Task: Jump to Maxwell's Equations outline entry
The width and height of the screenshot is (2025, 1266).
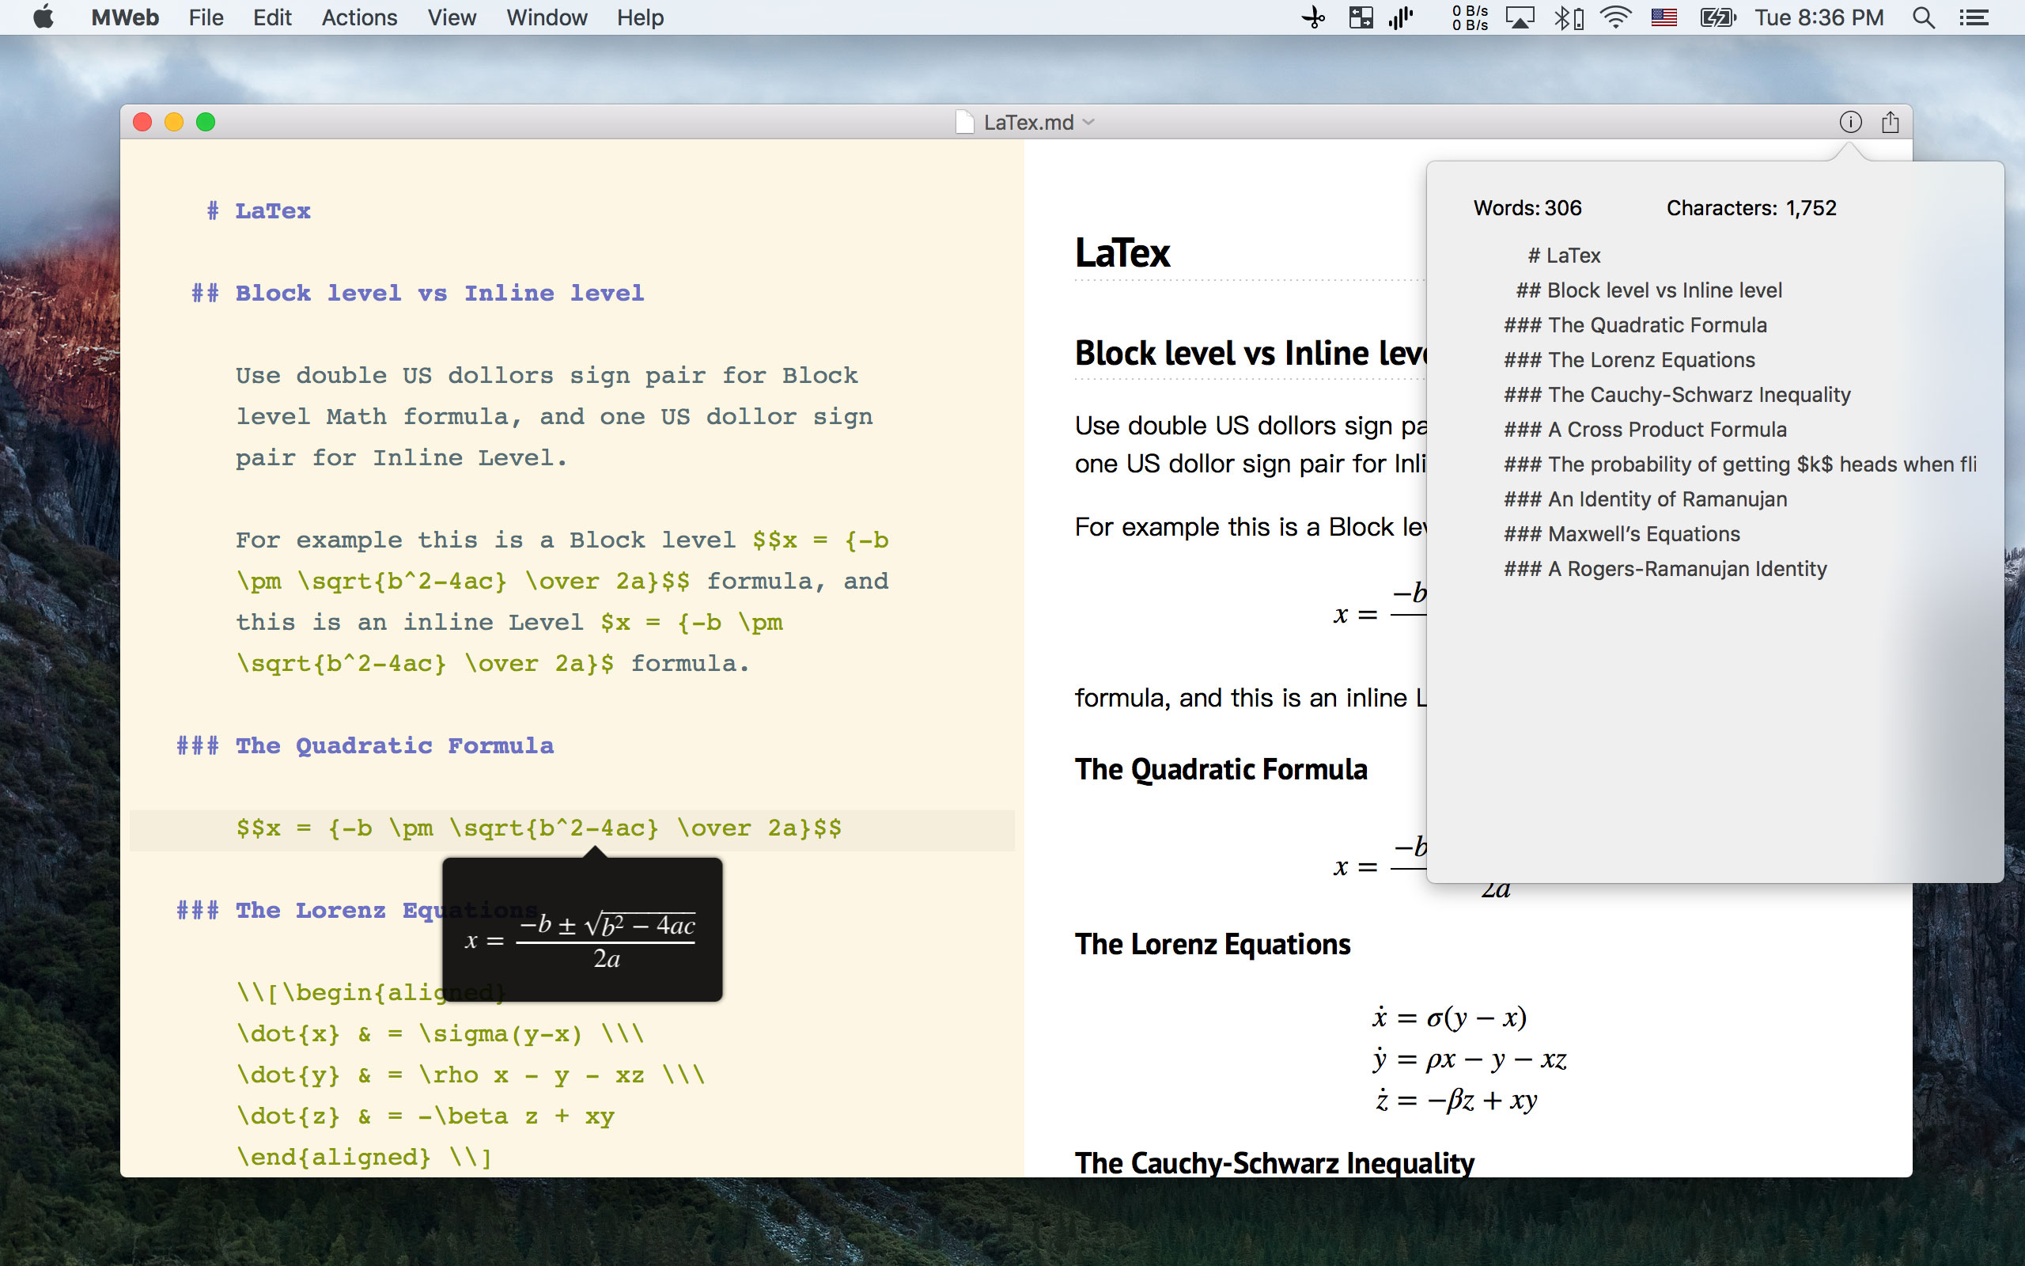Action: click(1621, 534)
